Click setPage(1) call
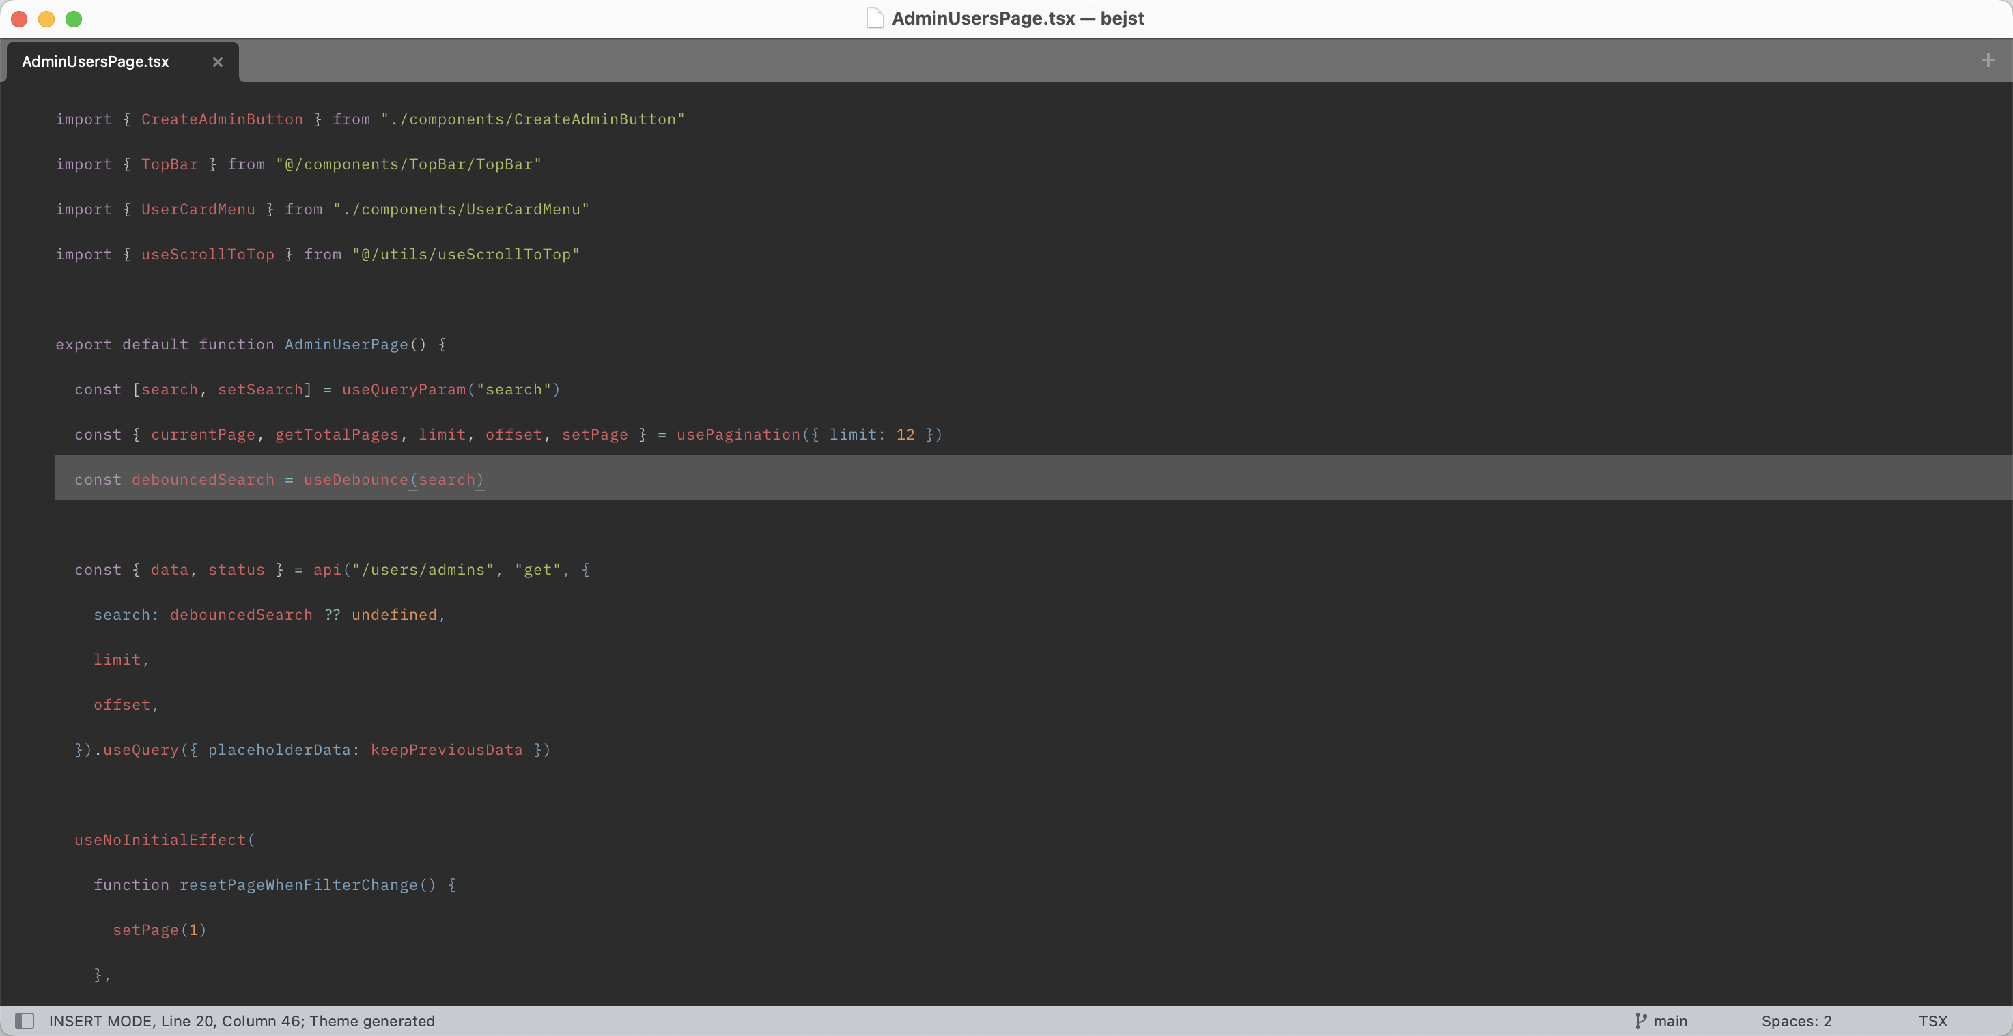 (x=159, y=930)
